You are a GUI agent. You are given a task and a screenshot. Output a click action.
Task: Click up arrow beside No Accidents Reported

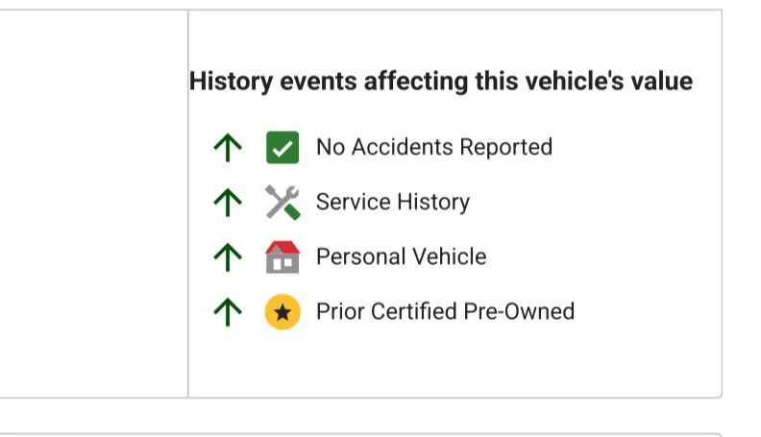click(227, 148)
